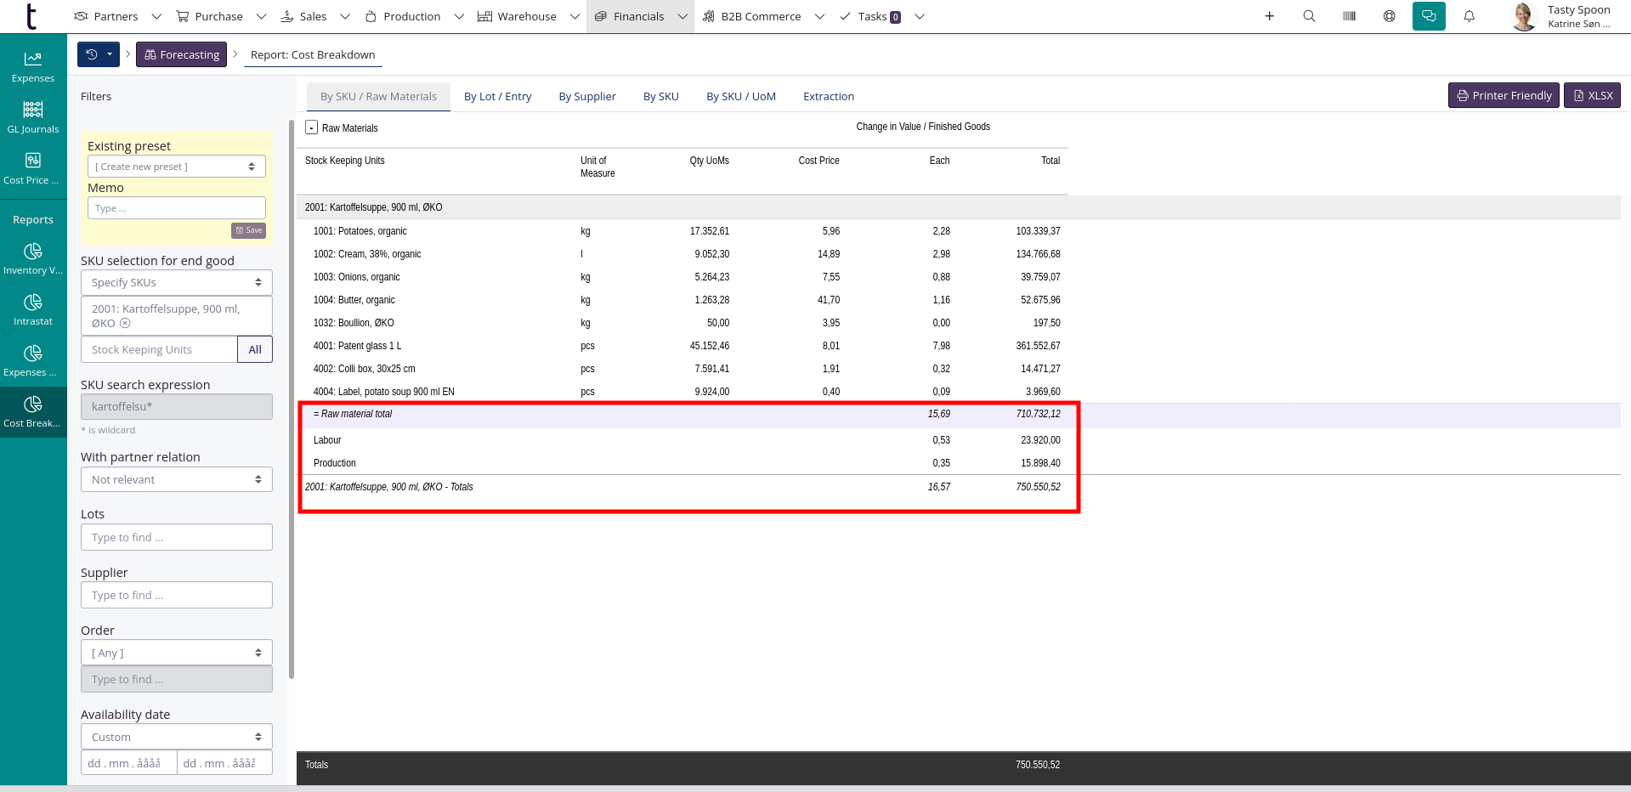Open the Warehouse menu
The height and width of the screenshot is (792, 1631).
click(x=527, y=16)
